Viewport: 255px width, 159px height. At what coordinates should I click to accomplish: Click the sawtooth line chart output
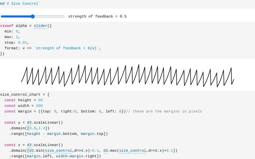click(x=127, y=75)
